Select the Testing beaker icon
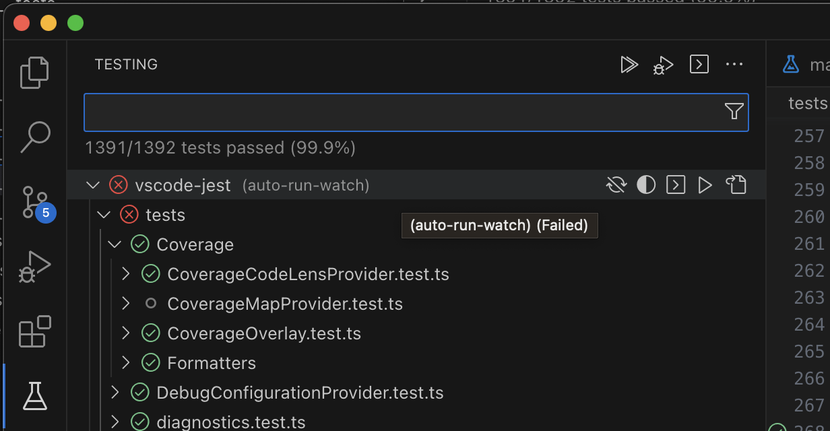Screen dimensions: 830x431 point(36,396)
